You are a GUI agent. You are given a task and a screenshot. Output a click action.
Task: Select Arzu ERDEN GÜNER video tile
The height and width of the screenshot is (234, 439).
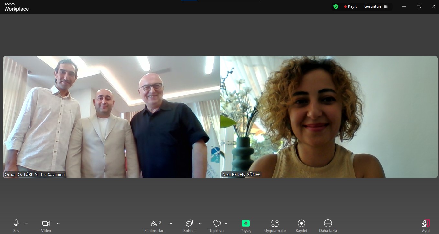pos(329,117)
